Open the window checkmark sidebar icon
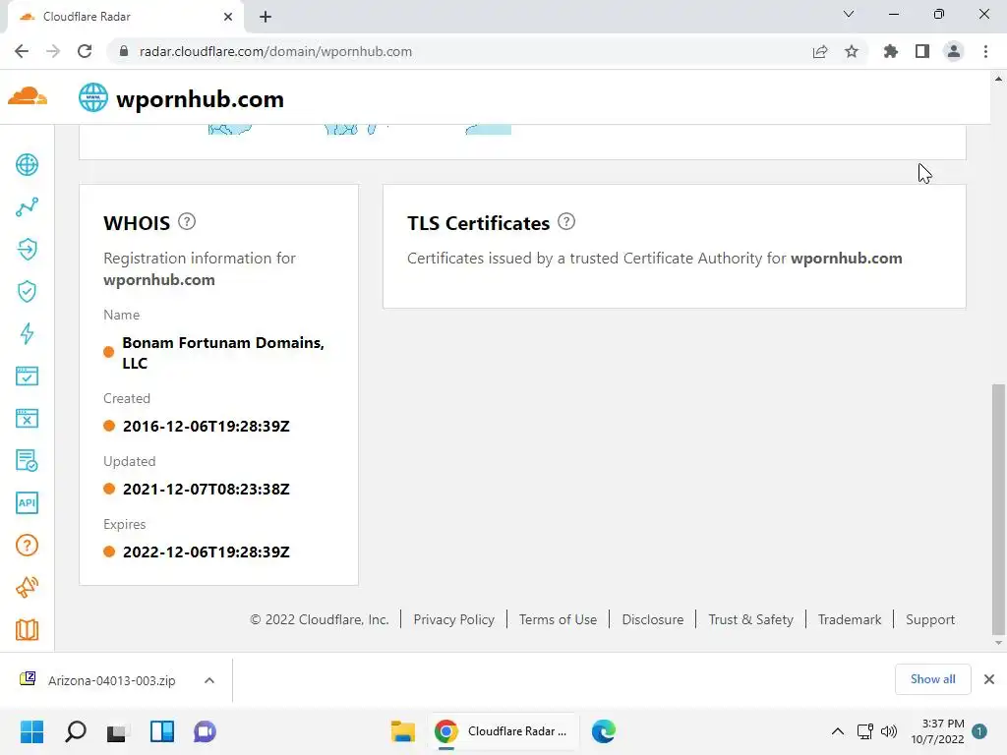The height and width of the screenshot is (755, 1007). tap(27, 376)
